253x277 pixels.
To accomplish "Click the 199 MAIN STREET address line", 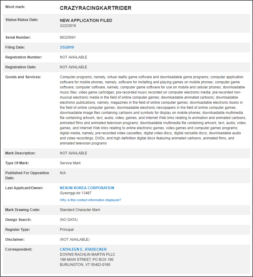I will [x=87, y=260].
